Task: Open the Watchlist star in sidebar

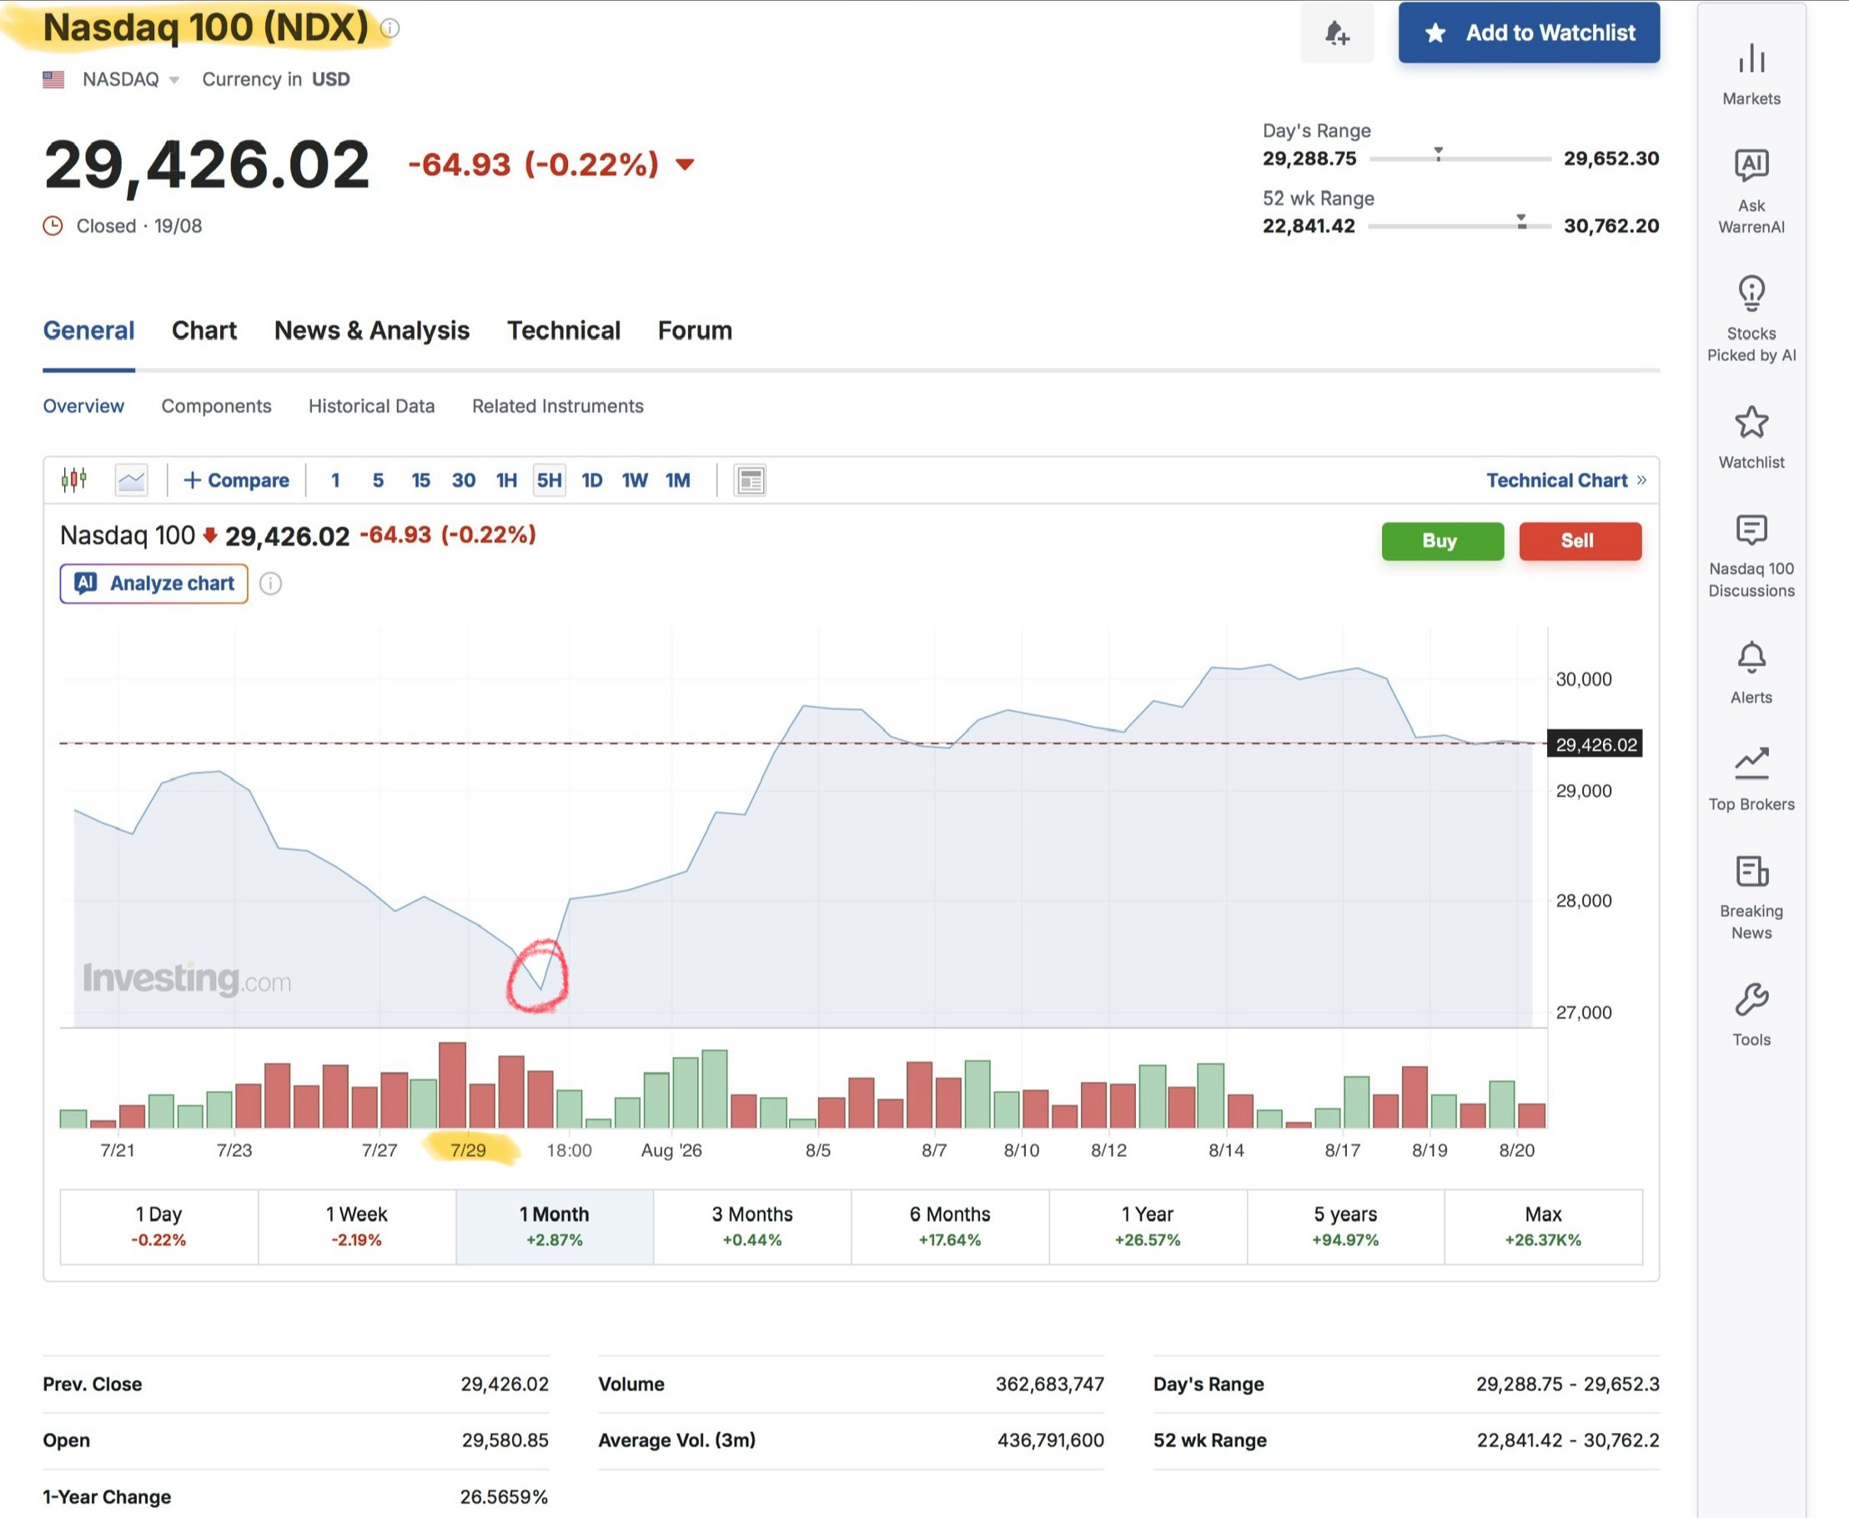Action: [1751, 437]
